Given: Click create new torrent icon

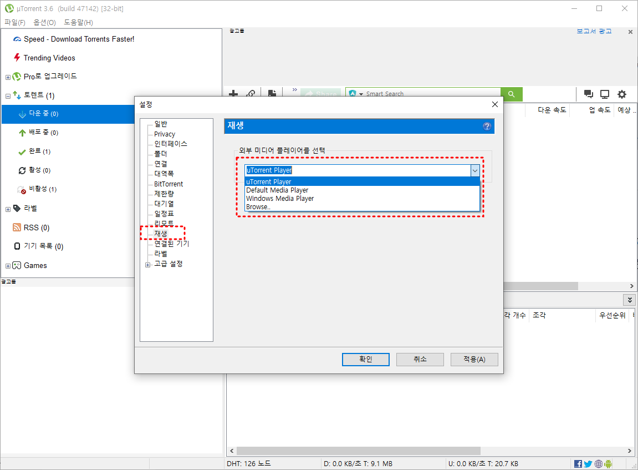Looking at the screenshot, I should pos(272,94).
